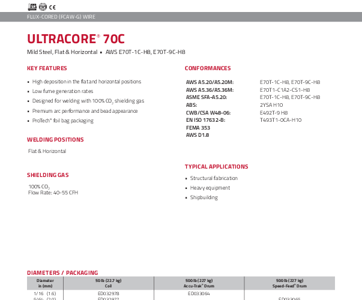Click the AWS certification logo at top
This screenshot has width=362, height=300.
click(x=32, y=7)
